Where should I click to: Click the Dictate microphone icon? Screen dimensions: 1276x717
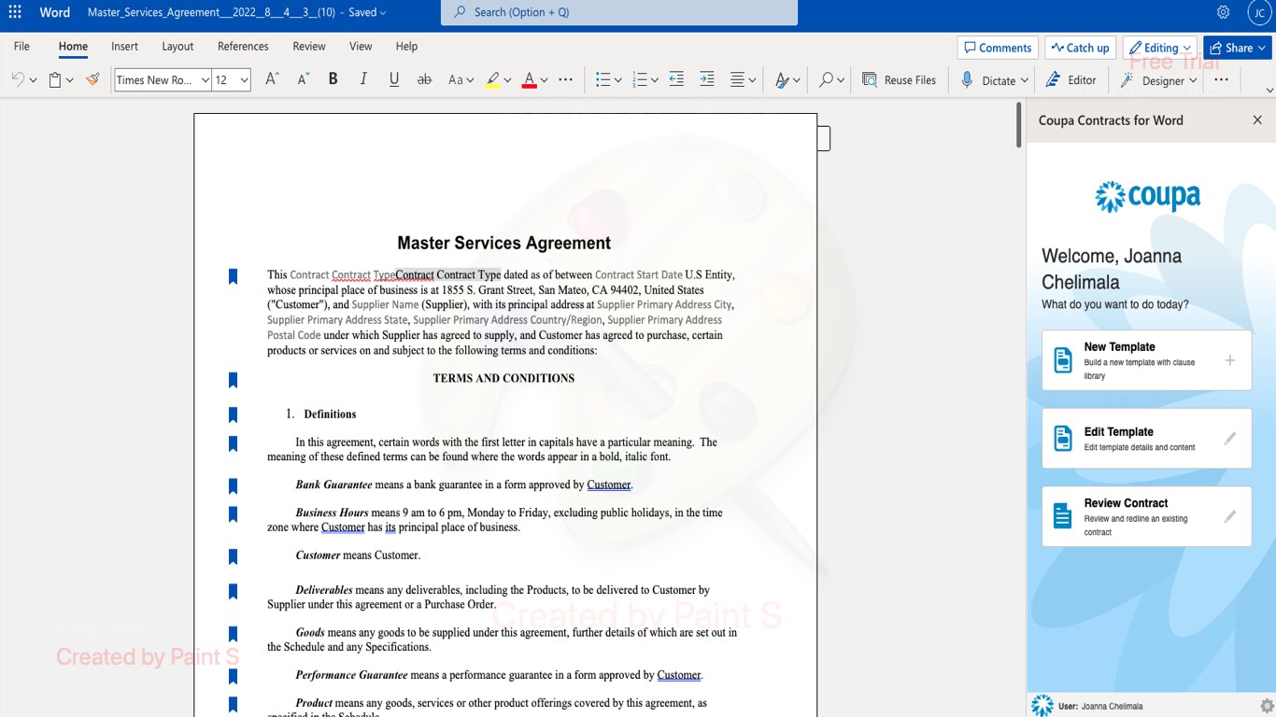pos(968,80)
